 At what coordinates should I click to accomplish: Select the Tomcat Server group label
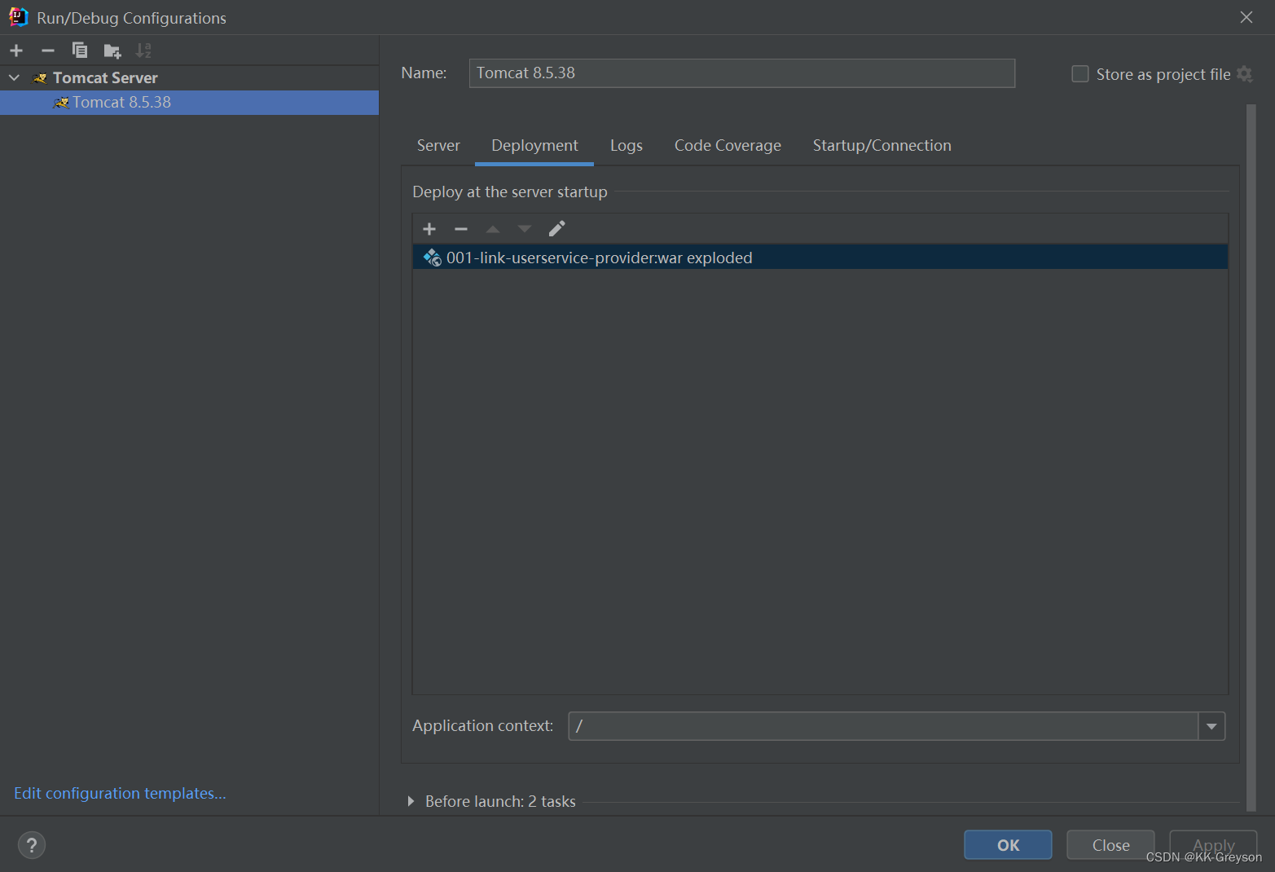[105, 77]
